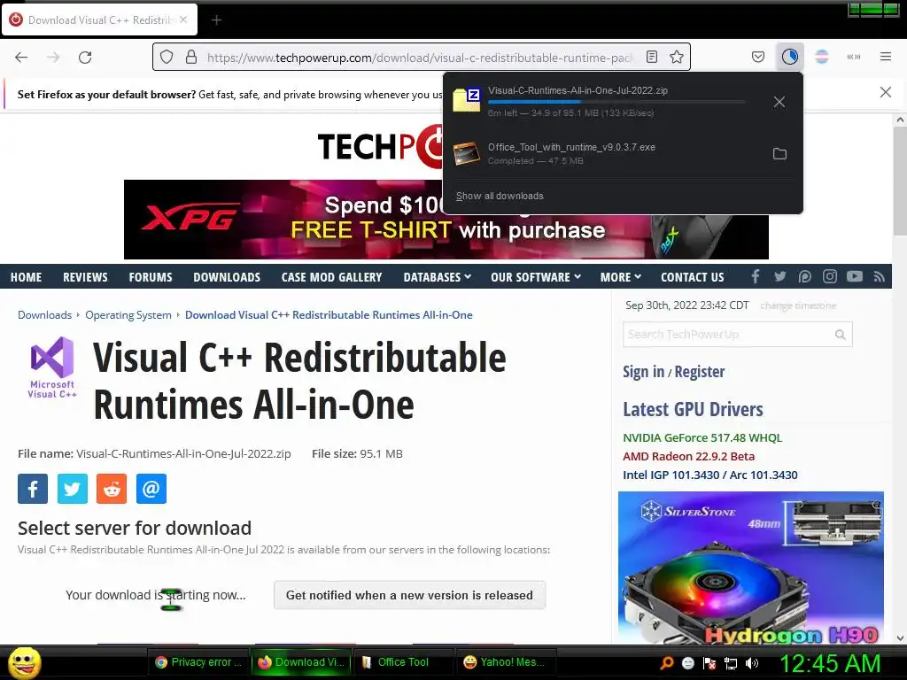Go back to the previous page
The image size is (907, 680).
pos(21,57)
